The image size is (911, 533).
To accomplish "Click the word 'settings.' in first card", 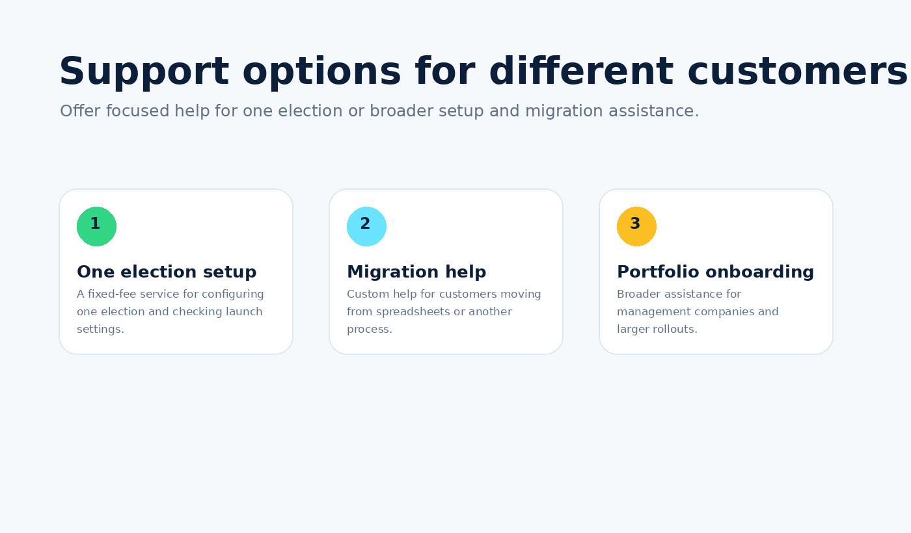I will click(100, 330).
